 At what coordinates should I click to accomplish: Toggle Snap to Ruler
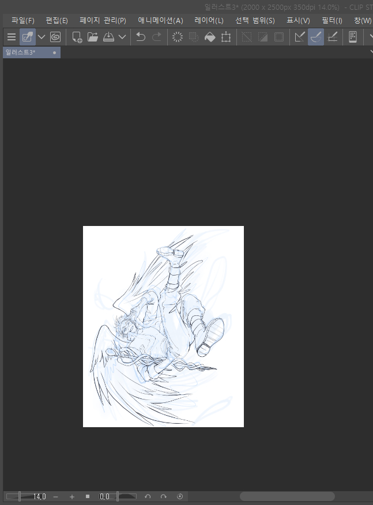point(300,37)
